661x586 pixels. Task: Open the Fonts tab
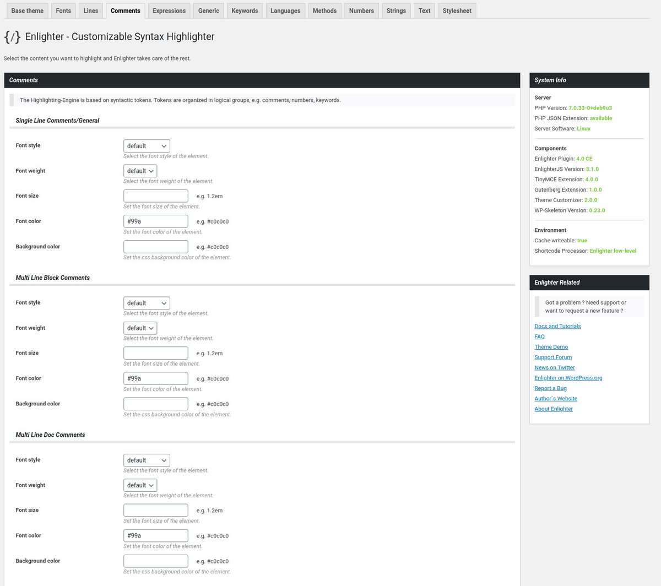click(x=63, y=10)
